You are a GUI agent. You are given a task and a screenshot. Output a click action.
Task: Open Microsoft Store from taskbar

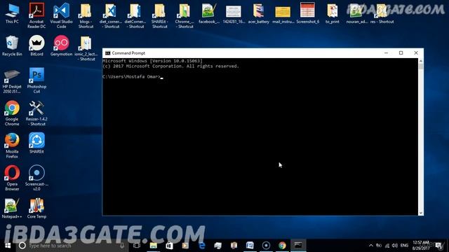click(x=169, y=246)
